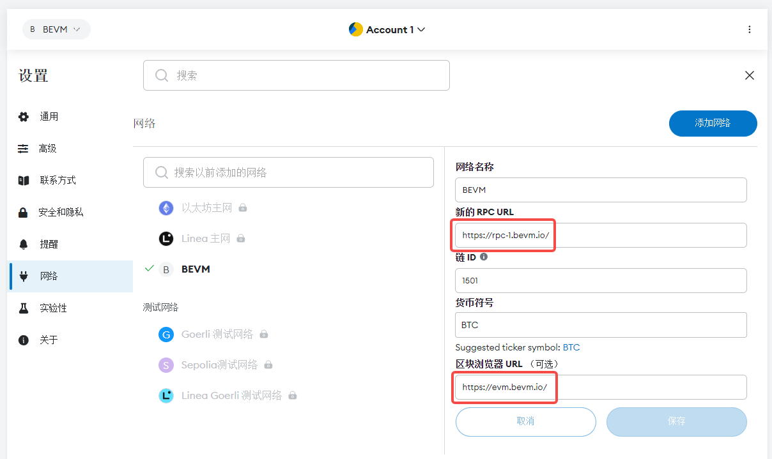Open the three-dot options menu
772x459 pixels.
pyautogui.click(x=750, y=29)
